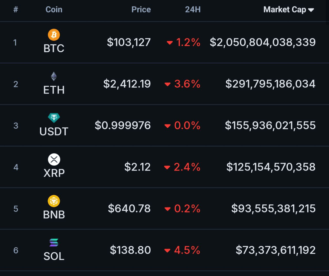Sort by Coin column header

tap(54, 9)
